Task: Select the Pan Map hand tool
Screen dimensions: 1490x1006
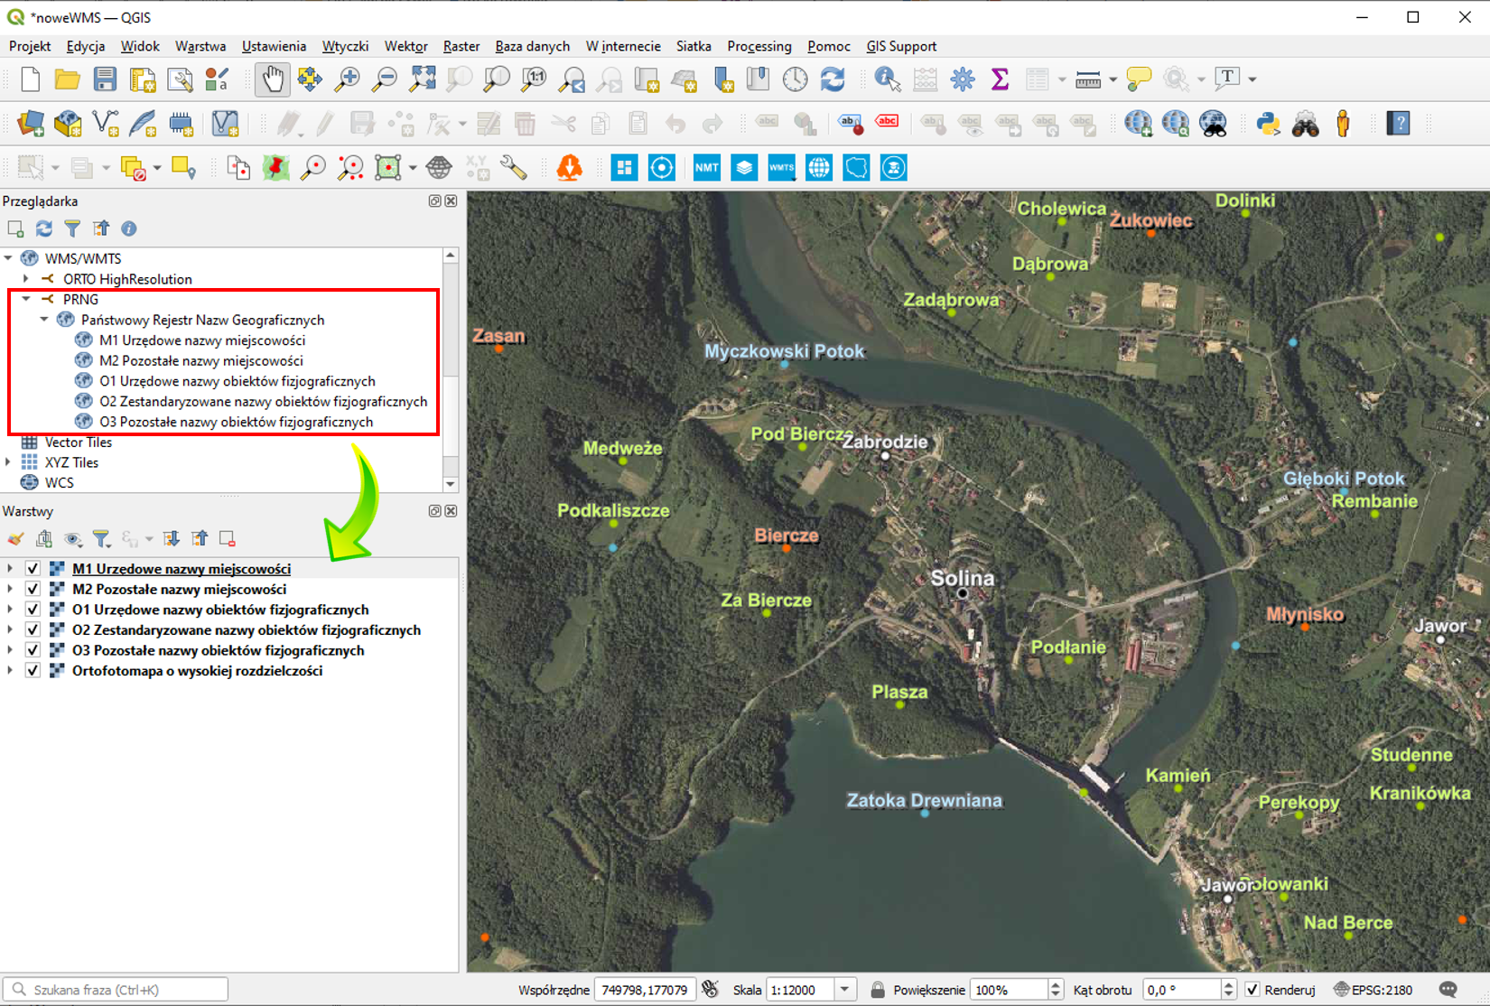Action: pyautogui.click(x=272, y=79)
